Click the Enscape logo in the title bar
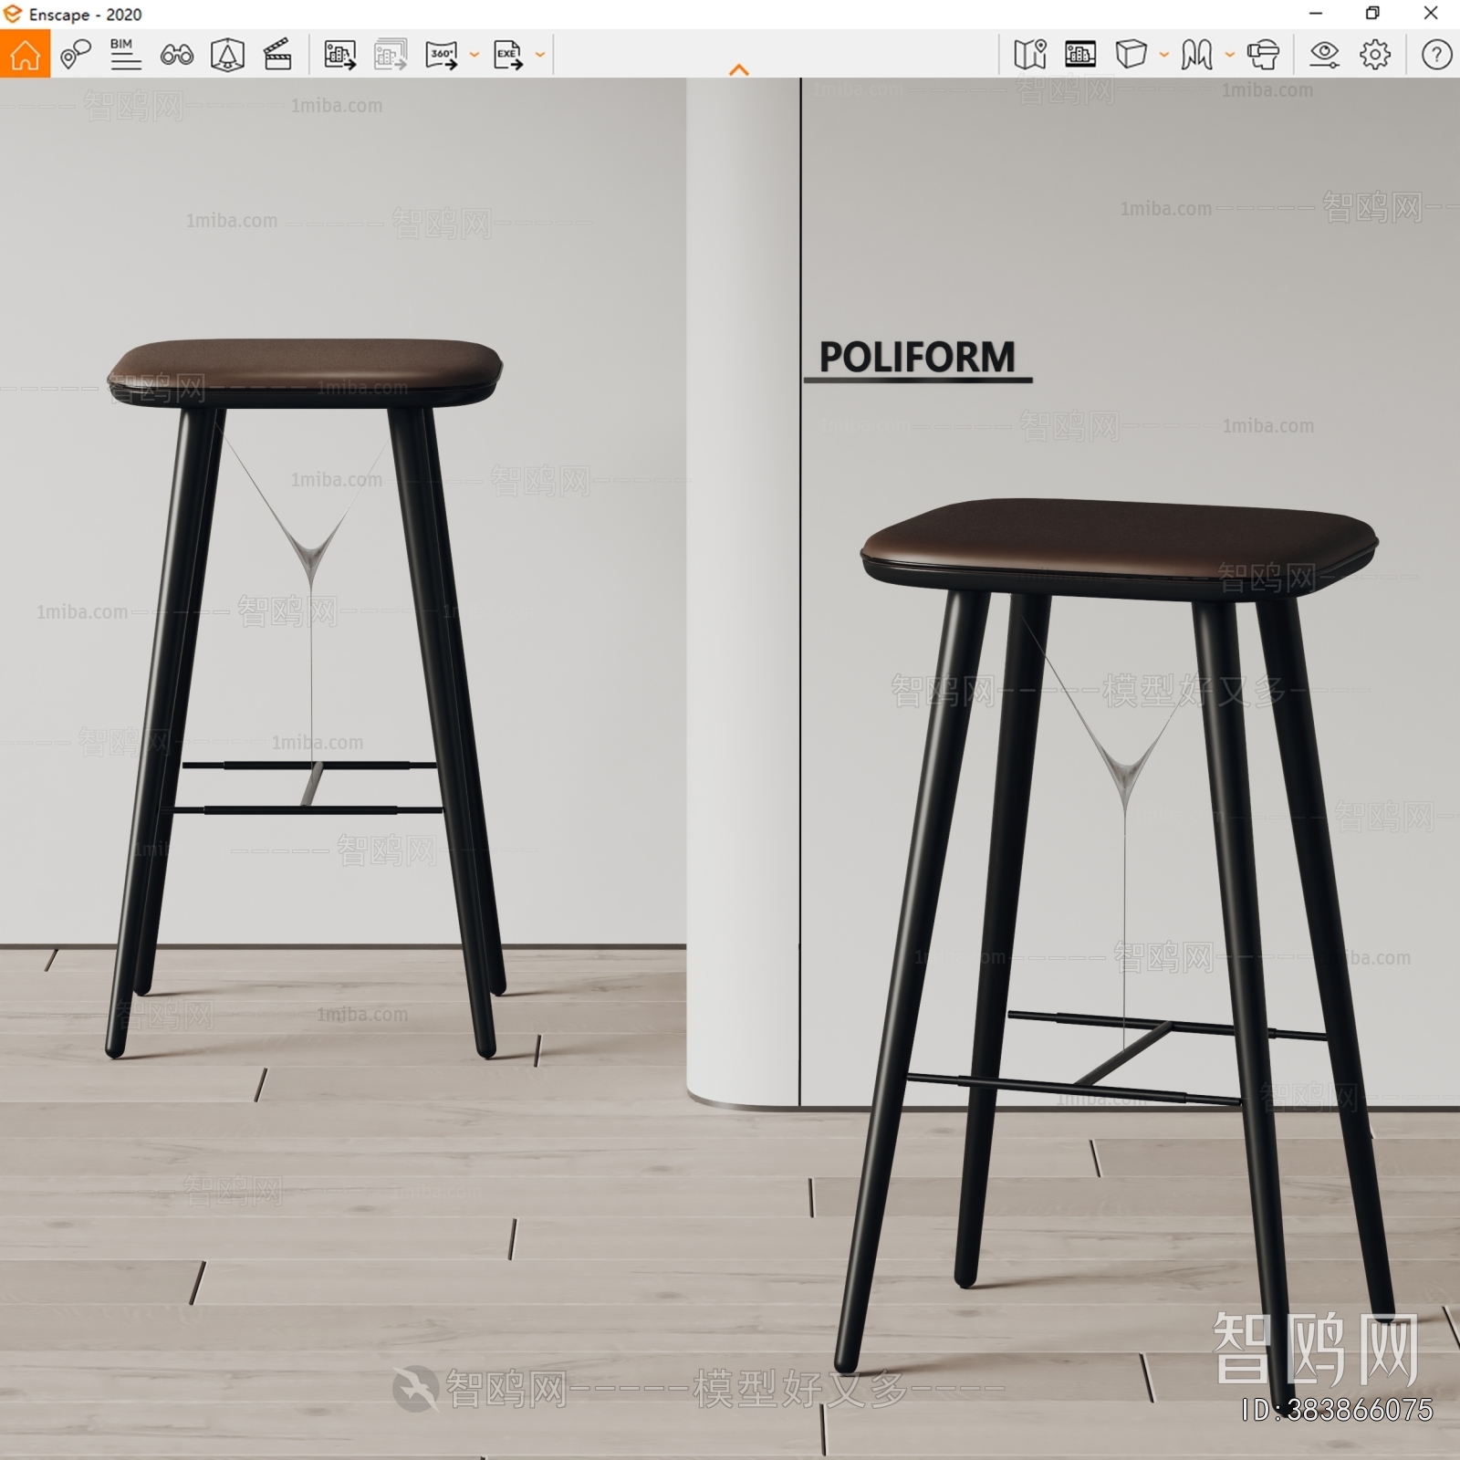Image resolution: width=1460 pixels, height=1460 pixels. (x=13, y=14)
